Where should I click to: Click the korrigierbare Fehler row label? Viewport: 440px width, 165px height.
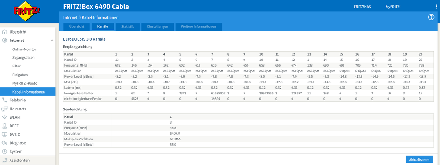click(78, 93)
